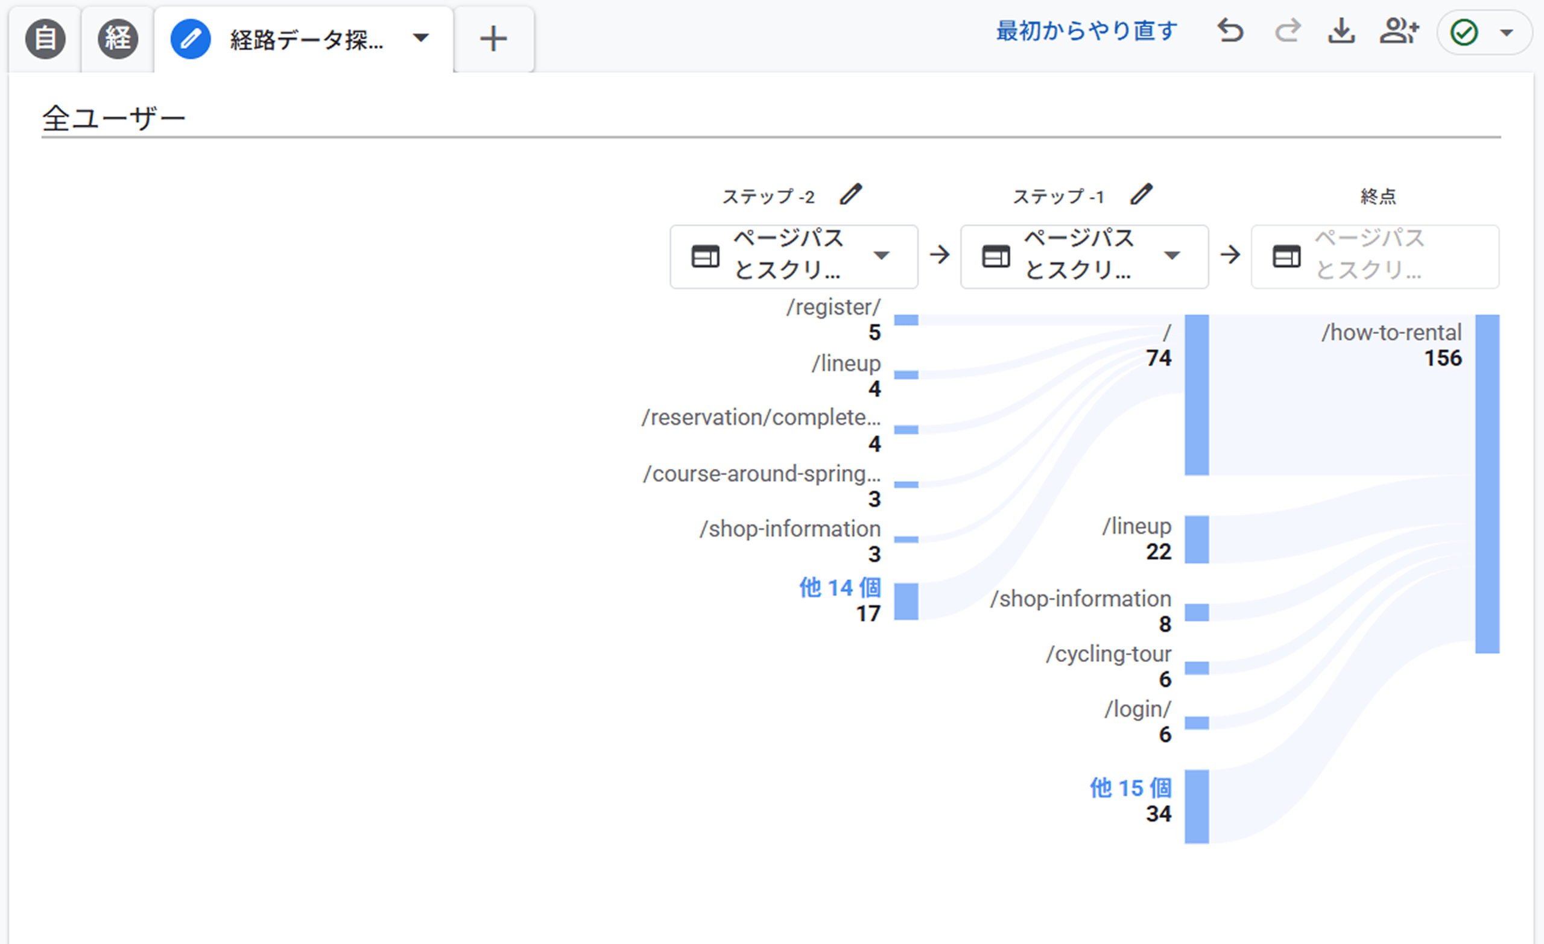The image size is (1544, 944).
Task: Click the 全ユーザー segment heading
Action: tap(114, 118)
